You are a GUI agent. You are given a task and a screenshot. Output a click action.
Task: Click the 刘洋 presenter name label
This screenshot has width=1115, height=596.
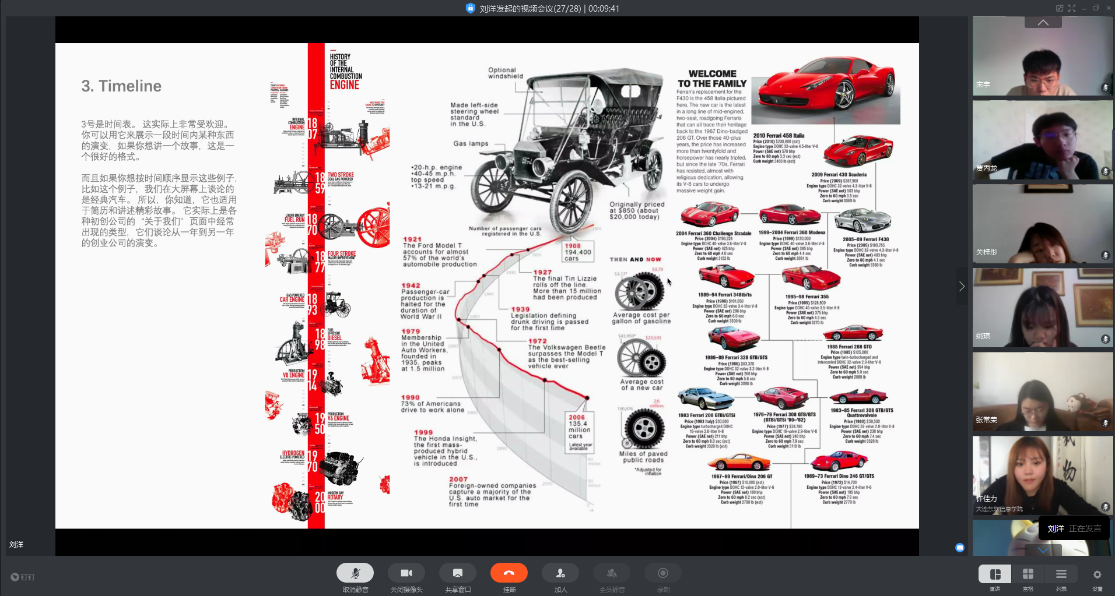16,545
